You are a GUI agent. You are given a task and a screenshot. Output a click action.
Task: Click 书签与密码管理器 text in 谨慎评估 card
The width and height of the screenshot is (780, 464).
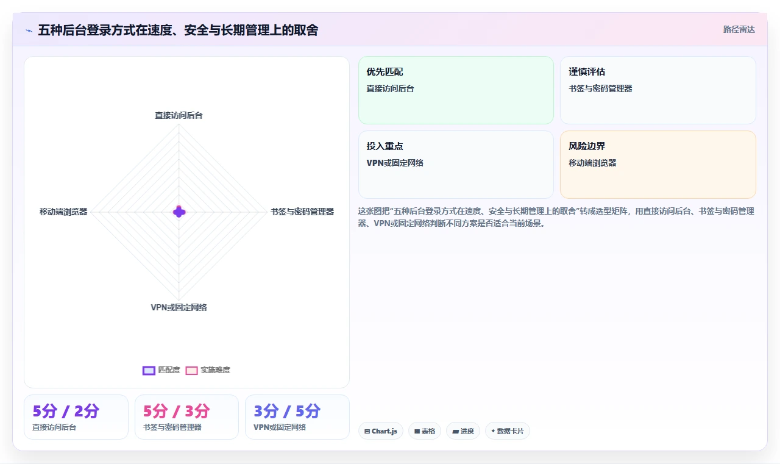[x=601, y=88]
